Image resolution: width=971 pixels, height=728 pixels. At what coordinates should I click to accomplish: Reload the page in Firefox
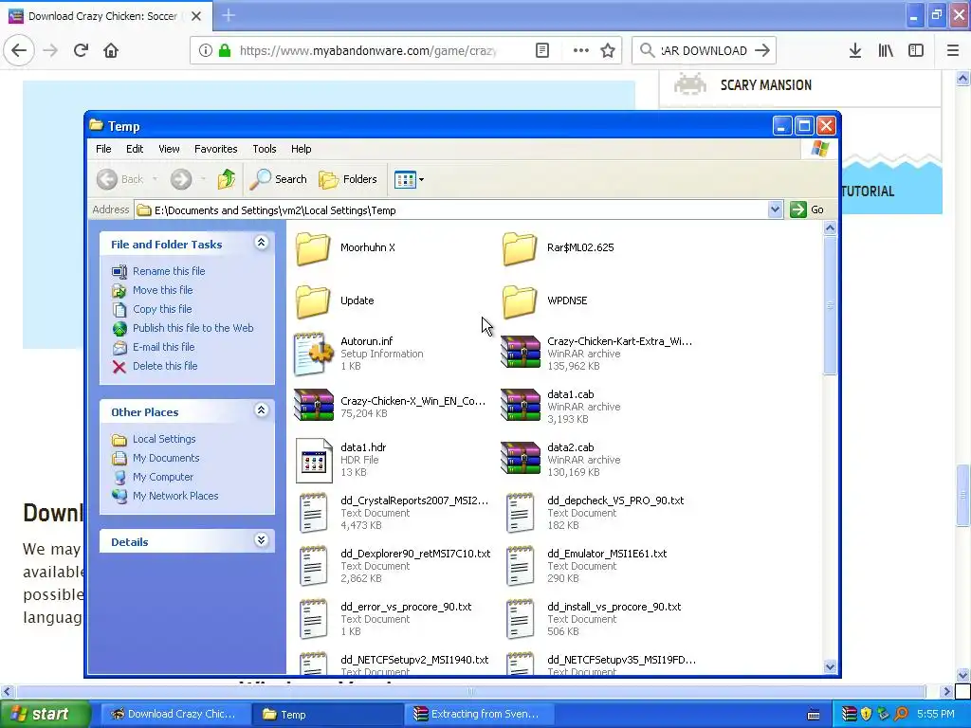(x=81, y=50)
